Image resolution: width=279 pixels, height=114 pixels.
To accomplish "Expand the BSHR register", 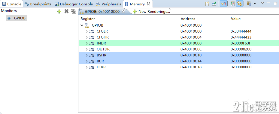I will [x=86, y=55].
